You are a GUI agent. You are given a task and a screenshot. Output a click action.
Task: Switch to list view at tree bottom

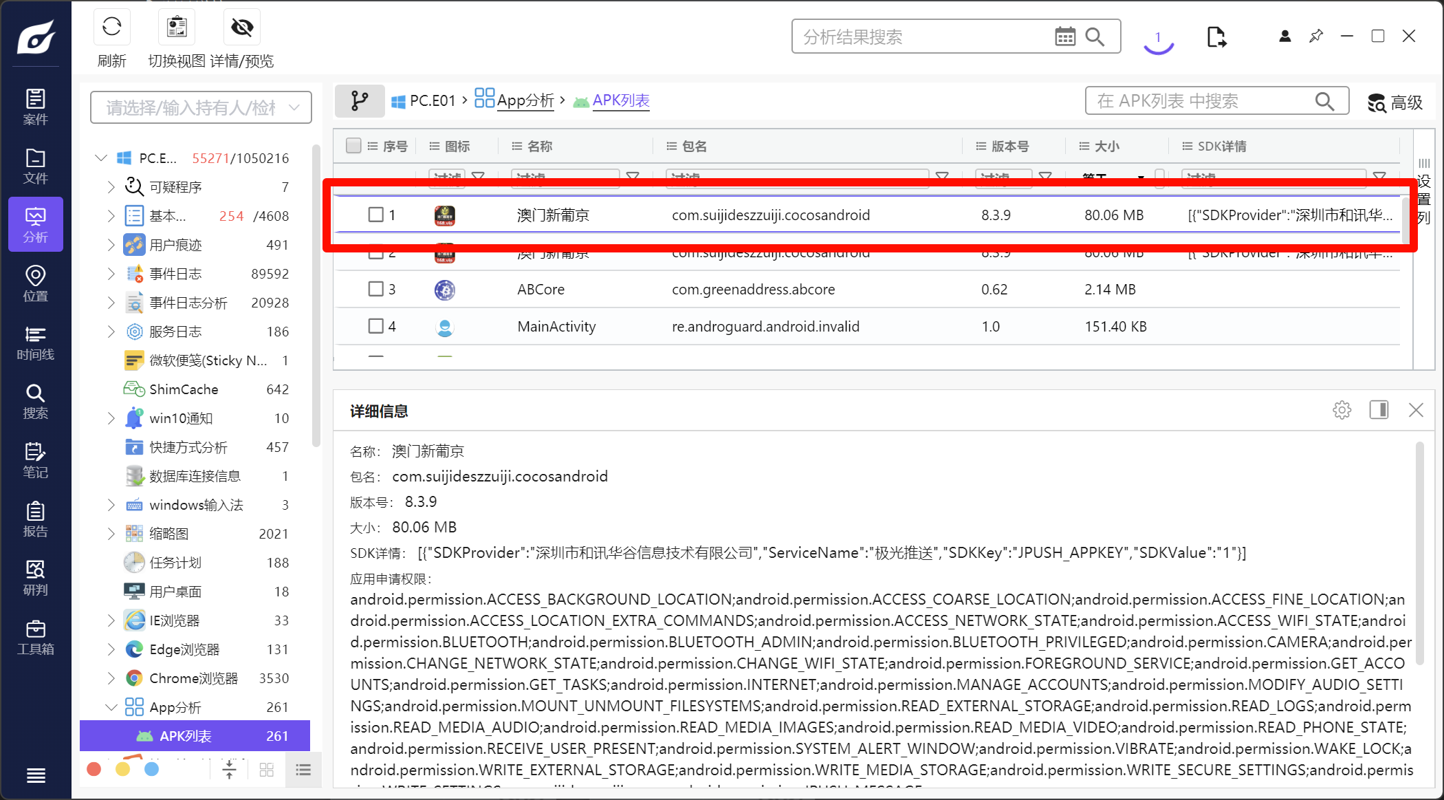click(x=303, y=770)
